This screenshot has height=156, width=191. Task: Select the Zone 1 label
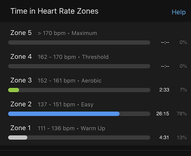21,128
